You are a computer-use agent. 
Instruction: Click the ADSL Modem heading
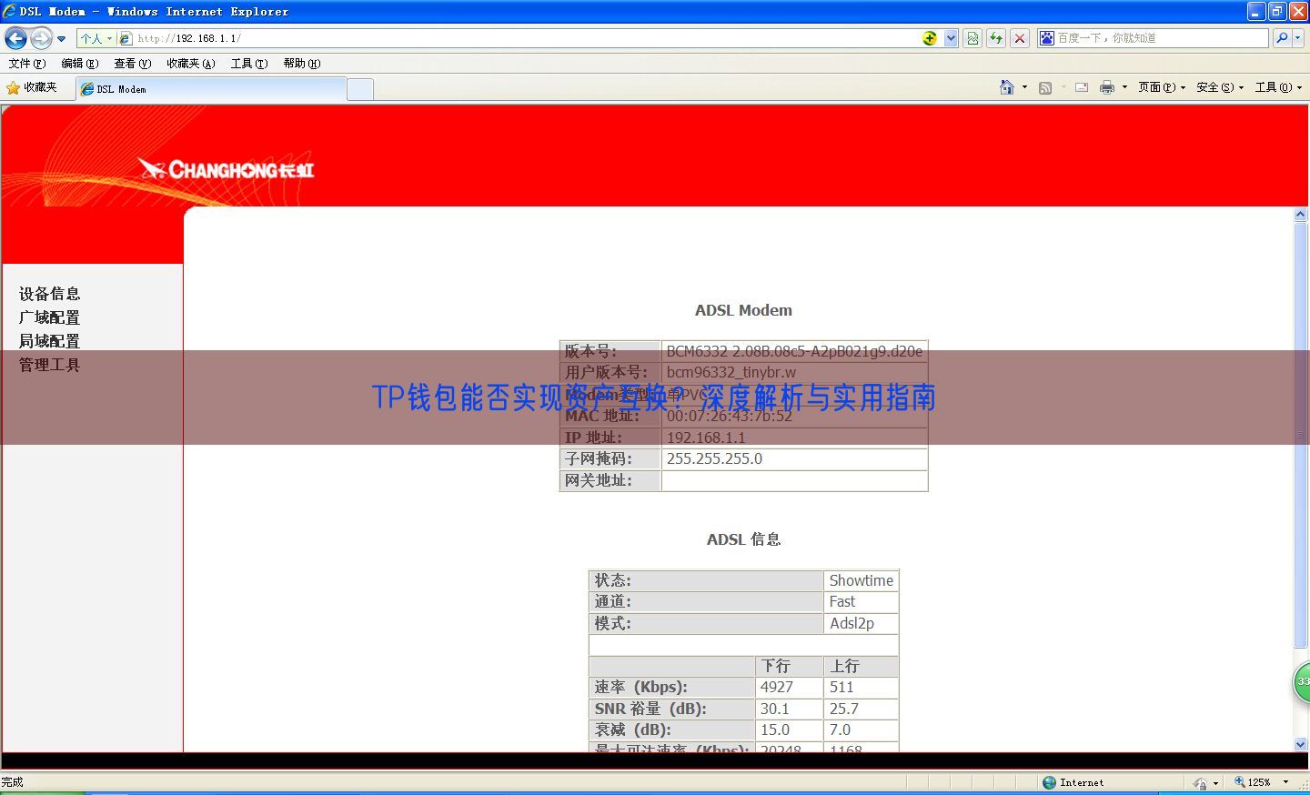pos(743,310)
